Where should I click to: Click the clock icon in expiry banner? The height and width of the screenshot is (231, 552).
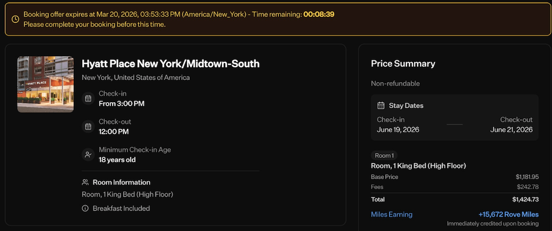point(15,19)
